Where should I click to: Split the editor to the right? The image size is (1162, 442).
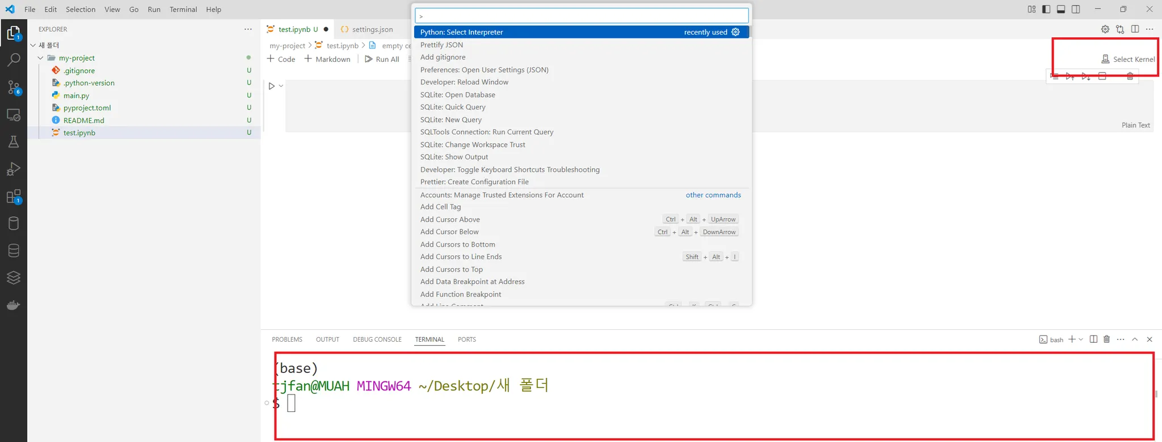click(1135, 29)
